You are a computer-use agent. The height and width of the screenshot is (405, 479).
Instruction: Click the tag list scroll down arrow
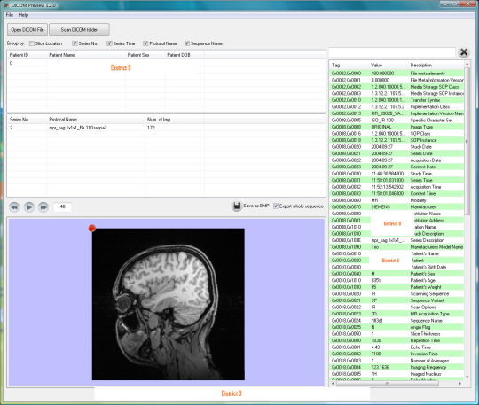467,378
